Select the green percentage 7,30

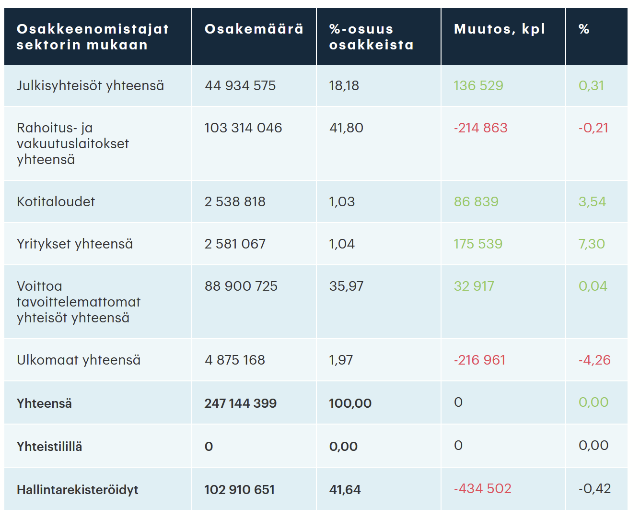point(592,244)
